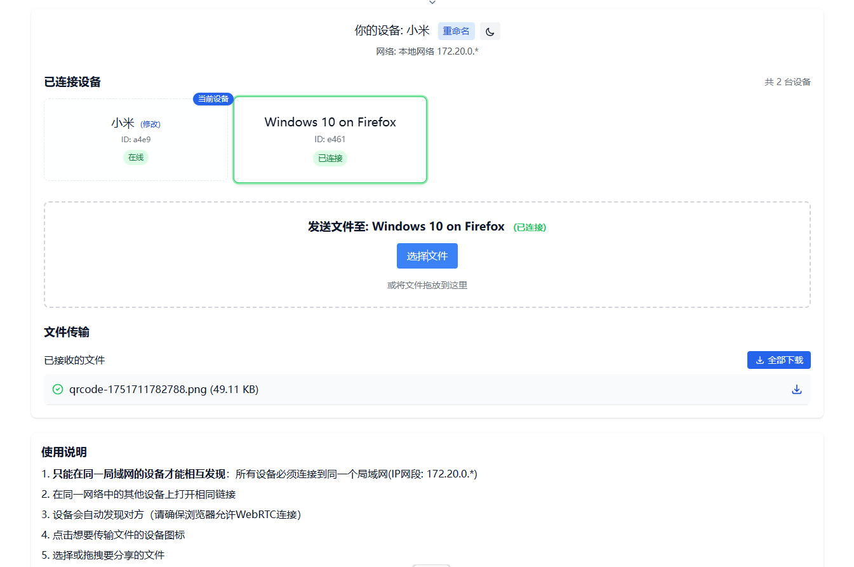
Task: Click the 当前设备 badge on 小米 card
Action: (213, 99)
